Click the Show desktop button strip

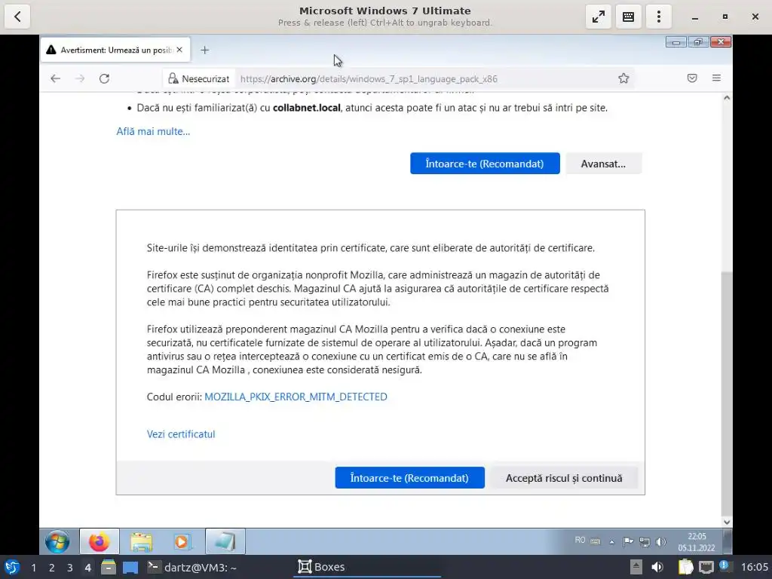click(728, 541)
